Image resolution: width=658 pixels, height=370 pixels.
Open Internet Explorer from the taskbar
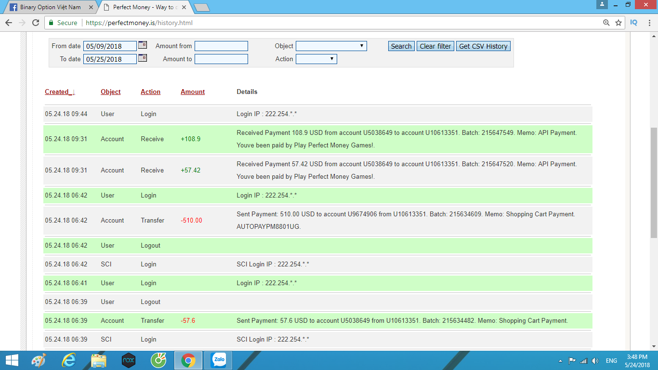pyautogui.click(x=69, y=360)
